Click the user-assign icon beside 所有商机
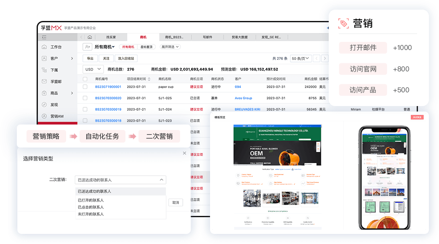Image resolution: width=439 pixels, height=244 pixels. [87, 47]
